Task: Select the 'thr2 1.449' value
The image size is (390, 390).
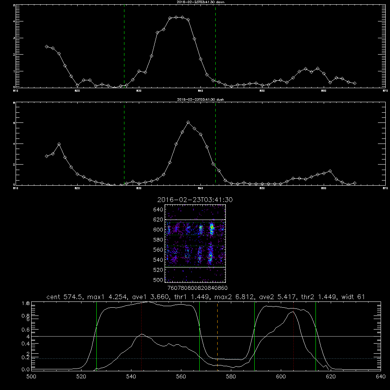Action: tap(319, 297)
